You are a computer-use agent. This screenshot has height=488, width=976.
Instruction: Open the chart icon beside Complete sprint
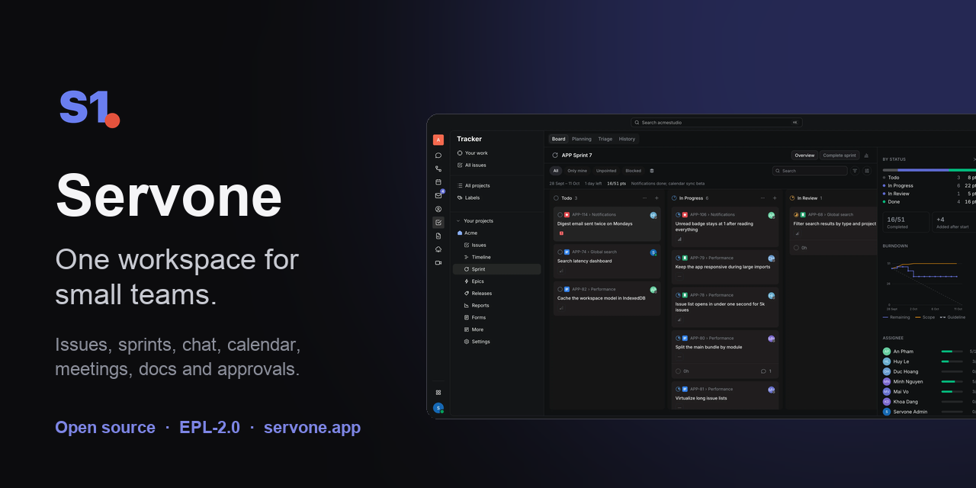866,156
